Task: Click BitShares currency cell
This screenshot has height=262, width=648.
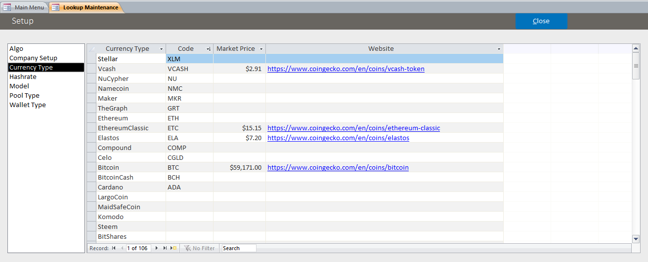Action: pyautogui.click(x=131, y=237)
